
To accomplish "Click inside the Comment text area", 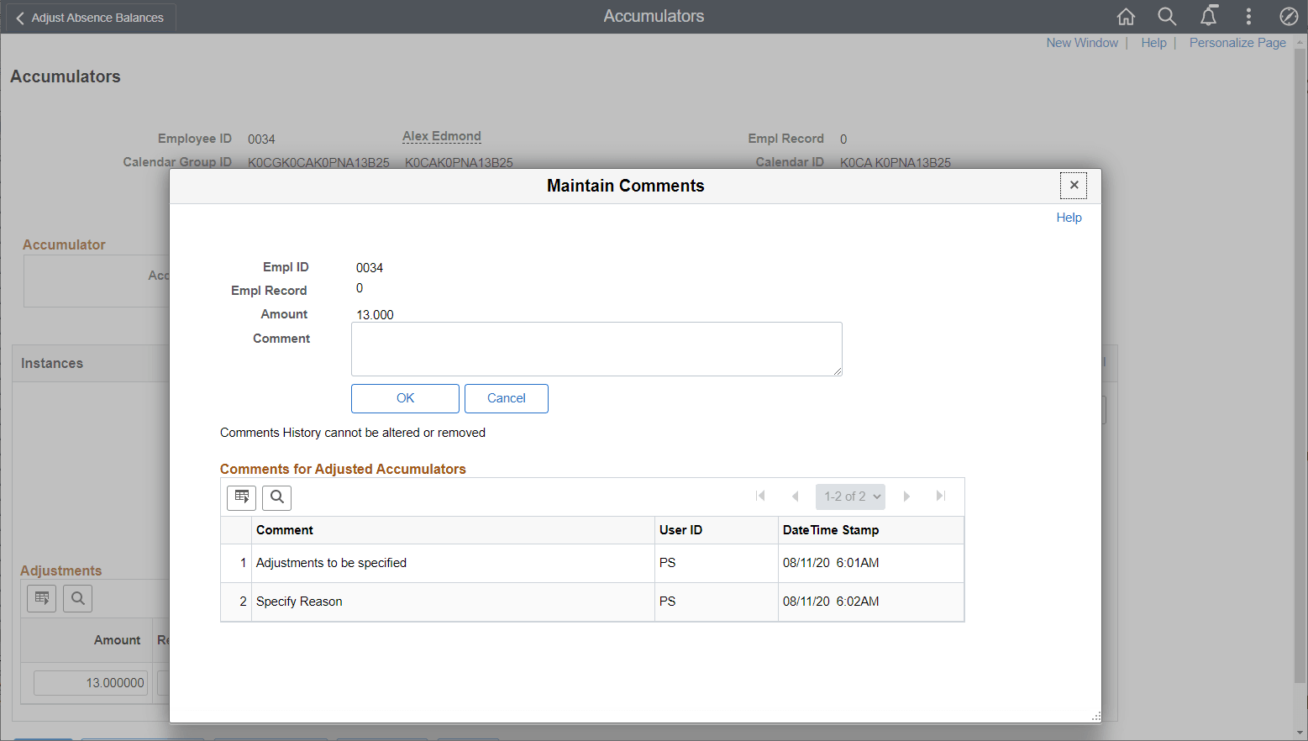I will point(596,349).
